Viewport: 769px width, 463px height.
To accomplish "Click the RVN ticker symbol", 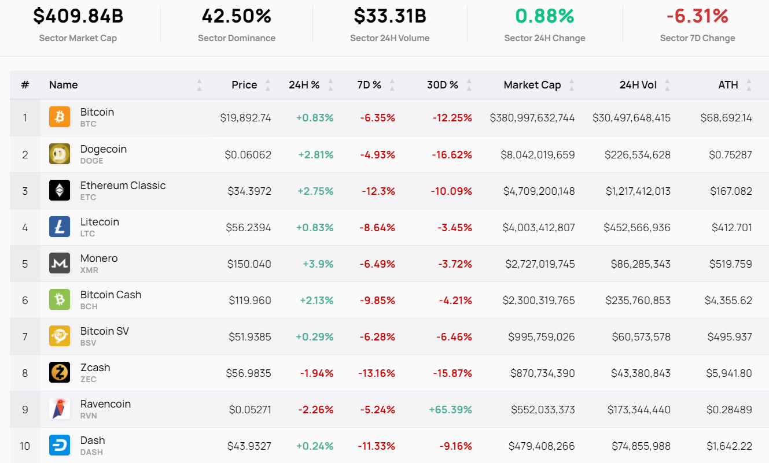I will (x=89, y=416).
